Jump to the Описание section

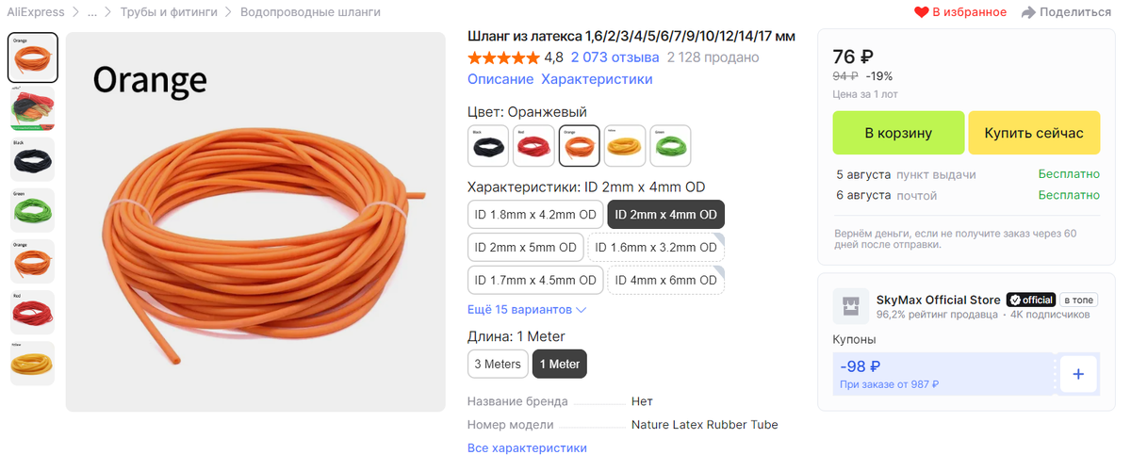(500, 79)
